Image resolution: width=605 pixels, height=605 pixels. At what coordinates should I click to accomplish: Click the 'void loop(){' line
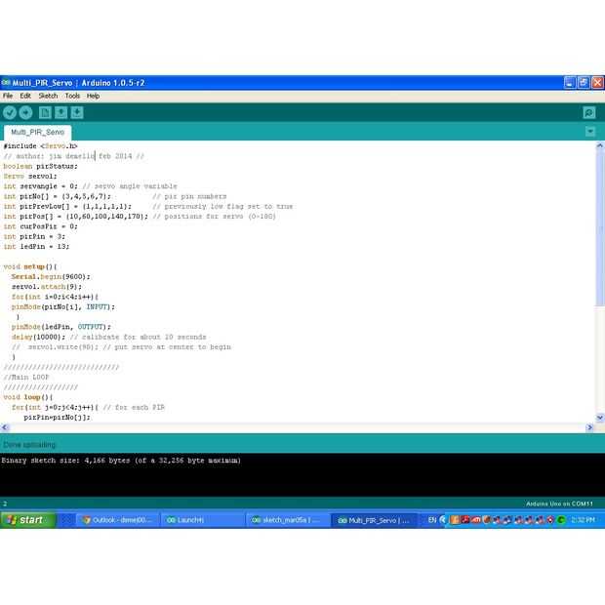click(x=28, y=396)
